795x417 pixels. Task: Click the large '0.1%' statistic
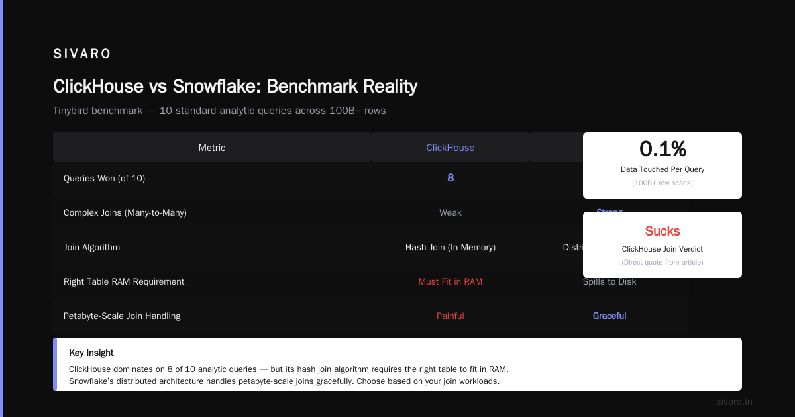(x=662, y=149)
